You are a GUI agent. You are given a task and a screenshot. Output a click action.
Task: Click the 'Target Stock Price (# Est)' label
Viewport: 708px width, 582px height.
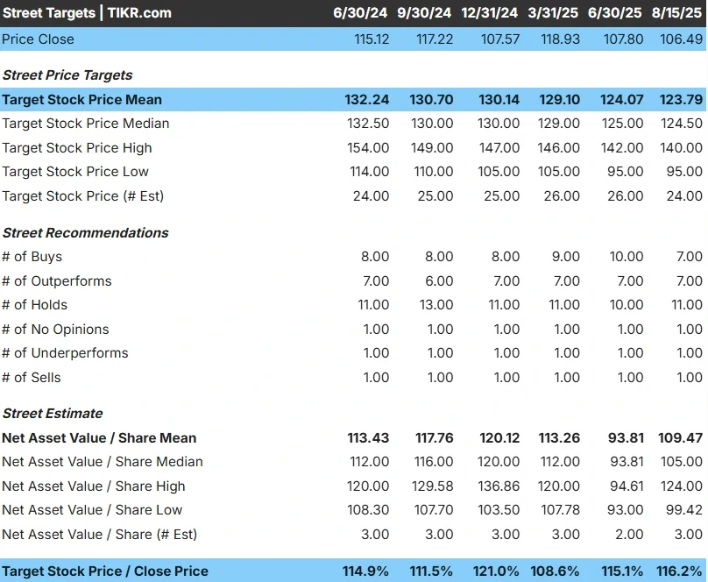(82, 196)
